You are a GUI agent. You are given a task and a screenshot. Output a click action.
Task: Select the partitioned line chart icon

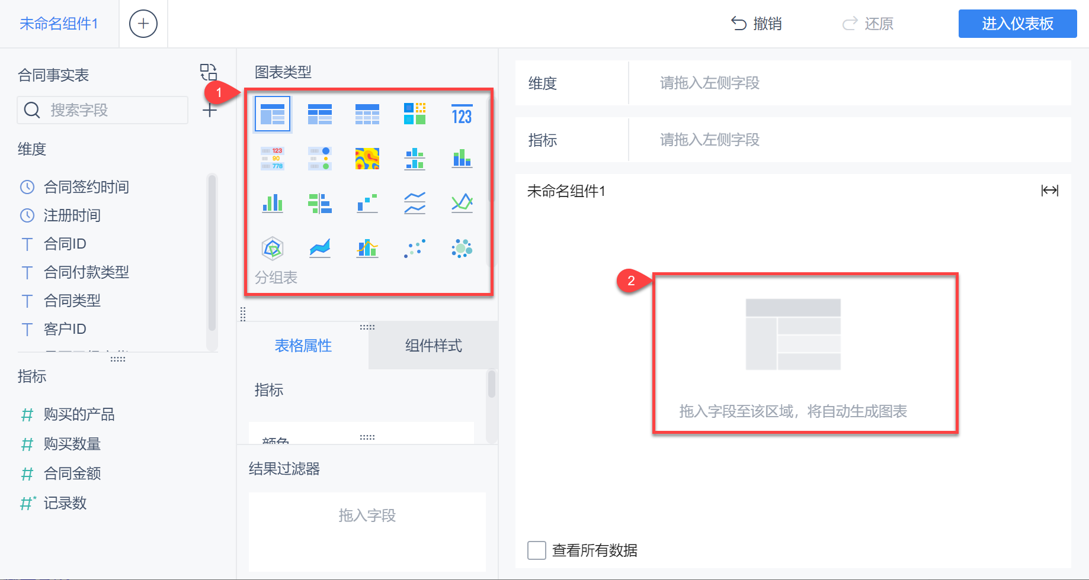[415, 203]
